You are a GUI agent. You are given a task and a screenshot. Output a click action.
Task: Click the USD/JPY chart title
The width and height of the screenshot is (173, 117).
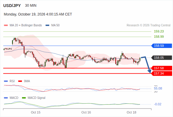(12, 6)
